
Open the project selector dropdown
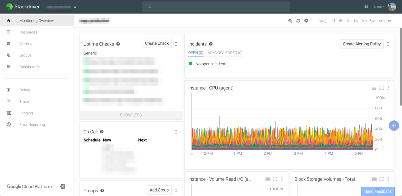tap(75, 7)
